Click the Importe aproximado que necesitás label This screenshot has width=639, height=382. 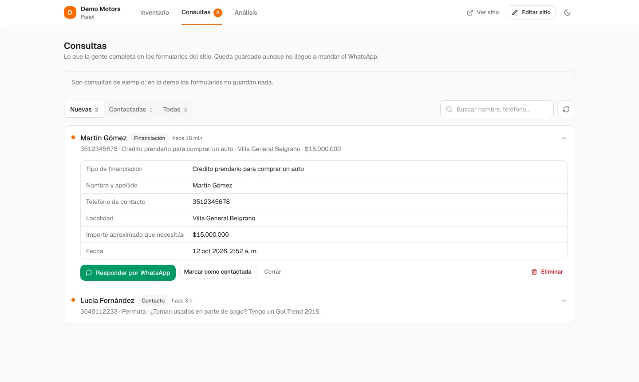pyautogui.click(x=135, y=235)
